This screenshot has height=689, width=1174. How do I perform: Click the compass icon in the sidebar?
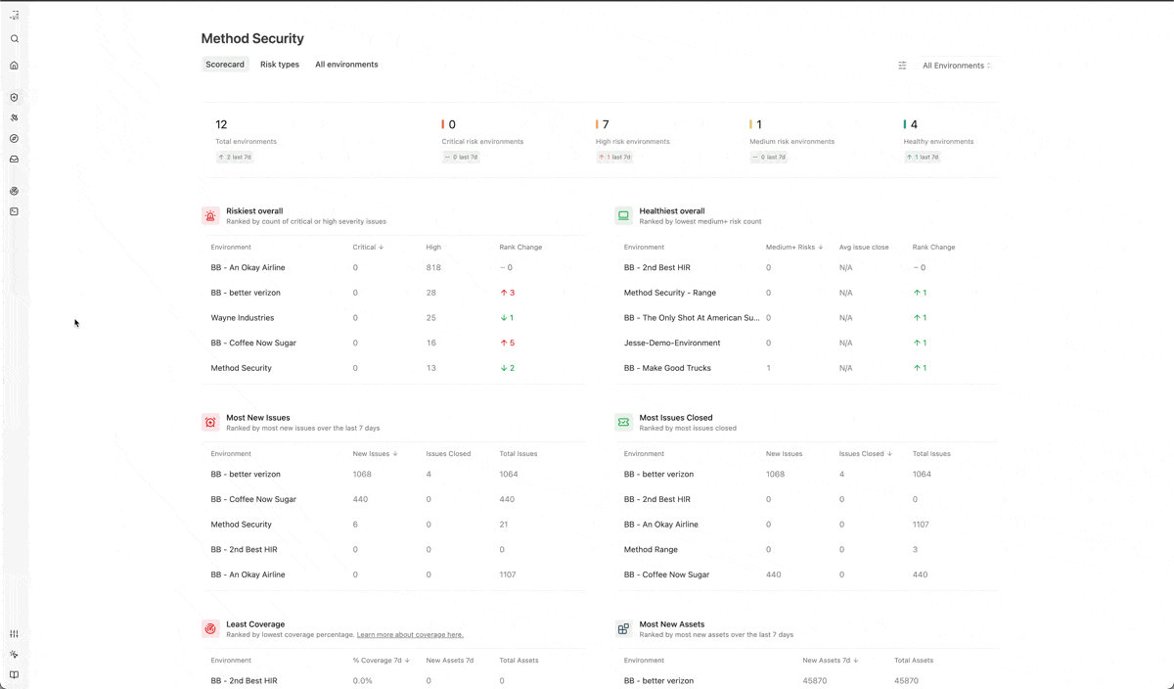15,139
